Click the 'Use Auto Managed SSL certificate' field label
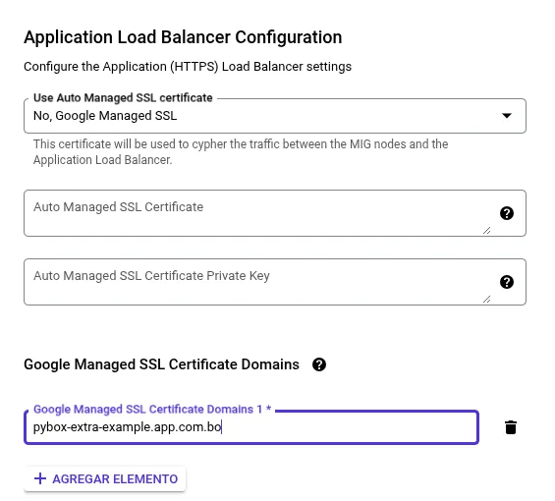This screenshot has height=501, width=555. tap(123, 97)
